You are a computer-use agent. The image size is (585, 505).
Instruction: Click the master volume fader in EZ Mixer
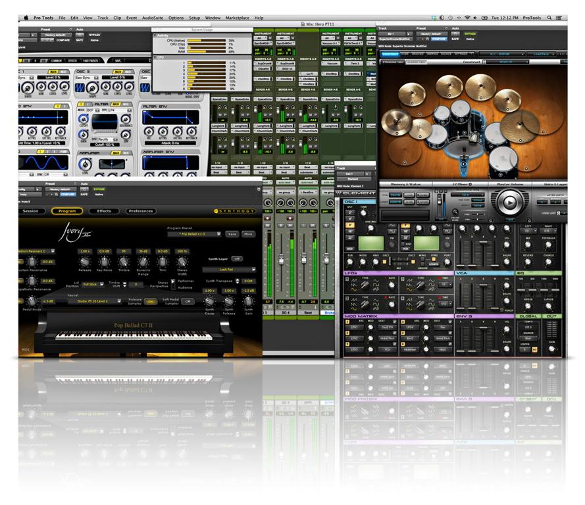(x=440, y=203)
